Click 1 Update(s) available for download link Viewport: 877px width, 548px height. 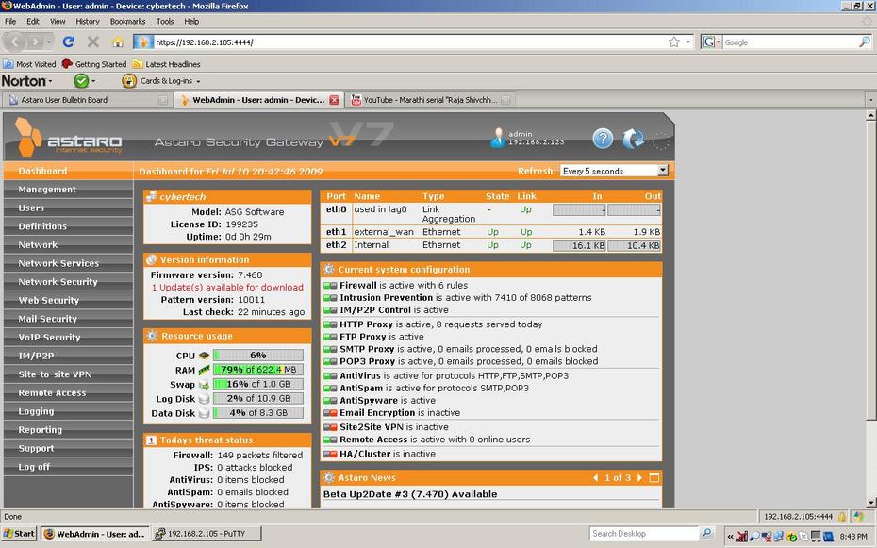227,287
